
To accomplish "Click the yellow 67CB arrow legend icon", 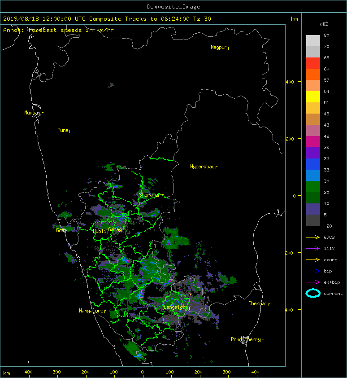I will (x=313, y=237).
